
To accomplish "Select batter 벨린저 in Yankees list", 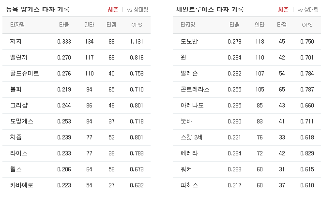I will [18, 57].
